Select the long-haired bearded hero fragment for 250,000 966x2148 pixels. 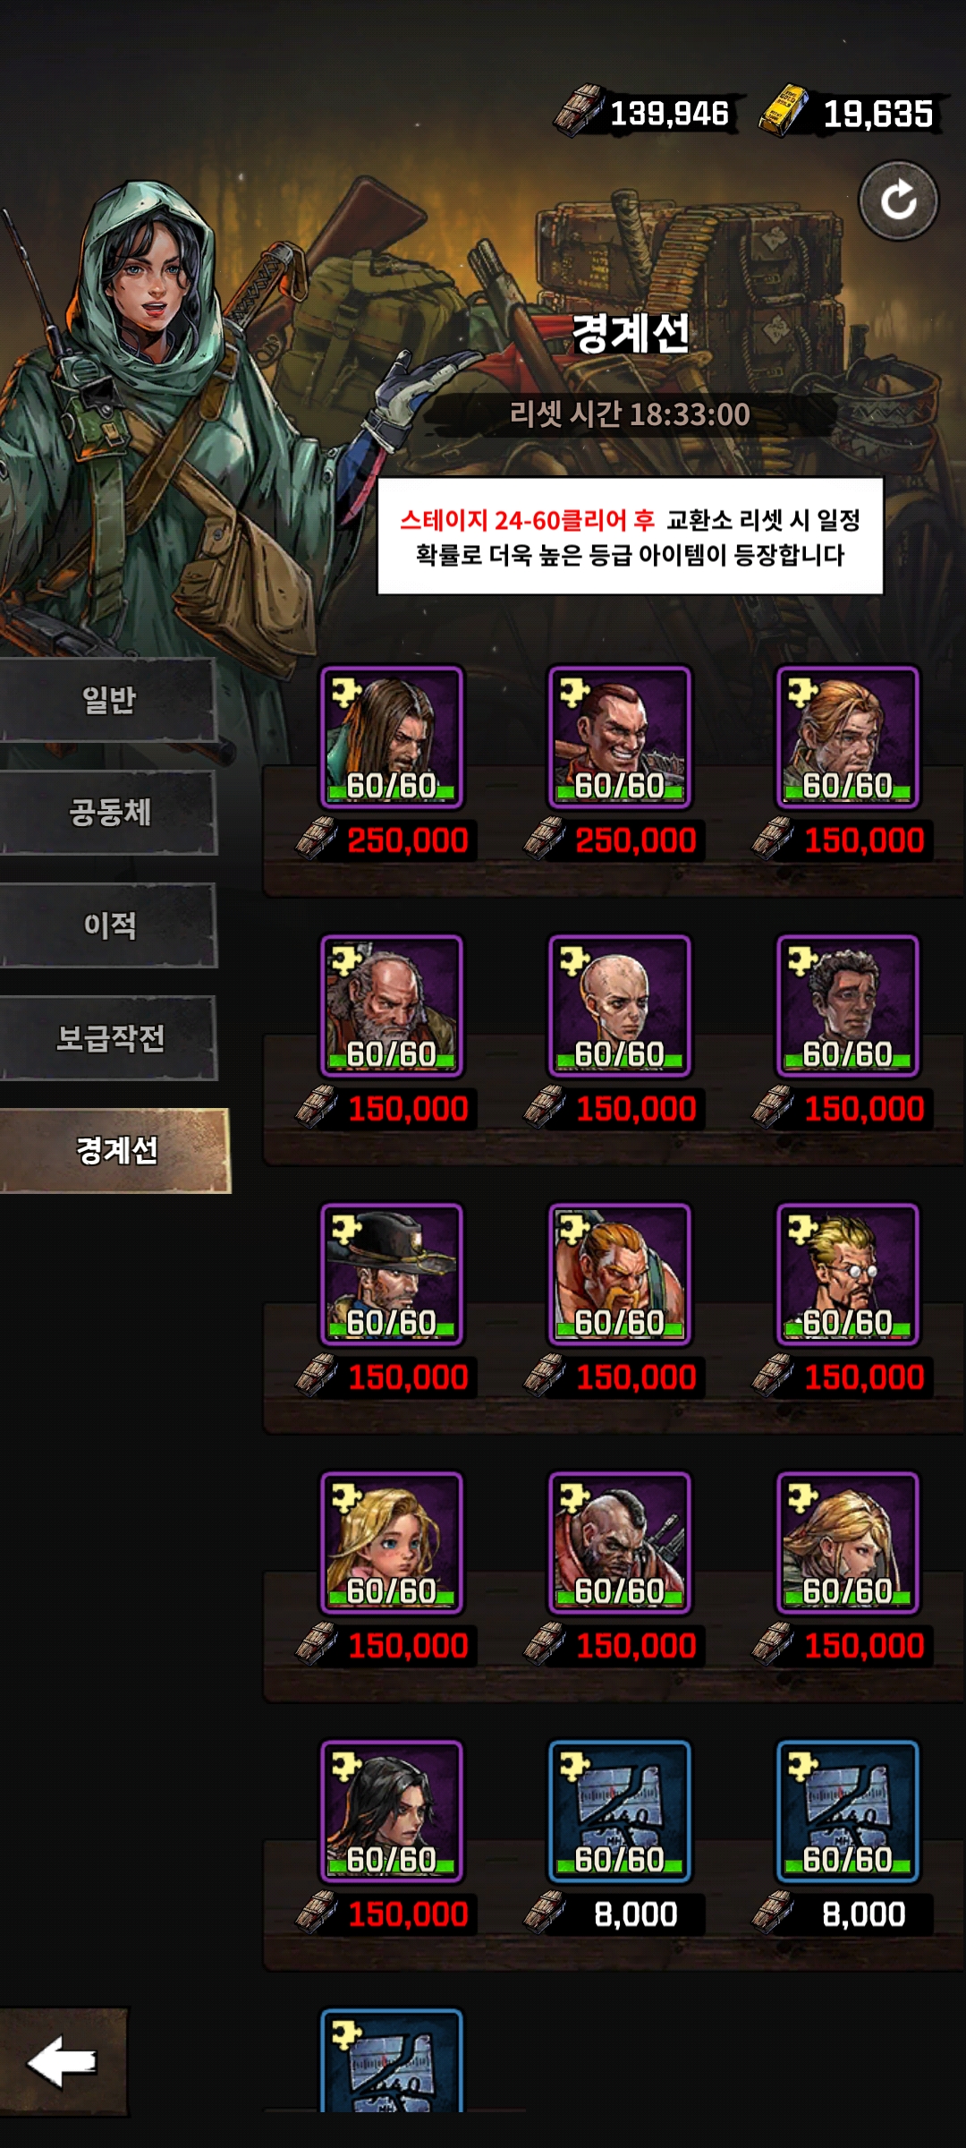[392, 737]
